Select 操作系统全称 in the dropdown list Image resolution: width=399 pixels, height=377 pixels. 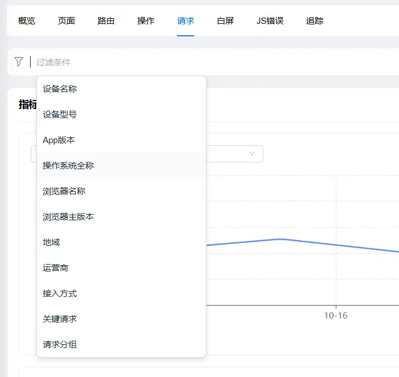pos(68,165)
